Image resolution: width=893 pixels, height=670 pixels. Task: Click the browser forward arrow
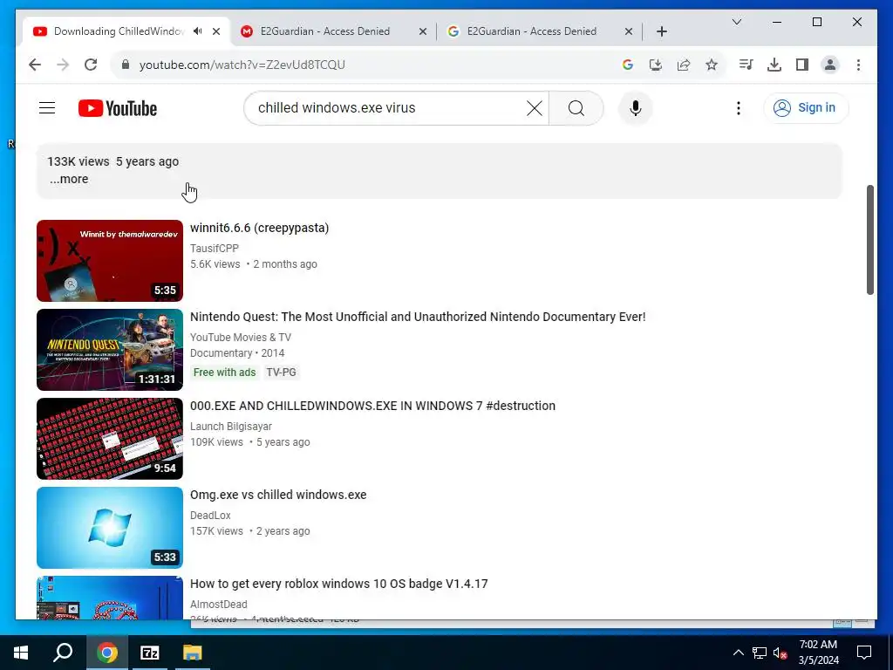[x=63, y=65]
